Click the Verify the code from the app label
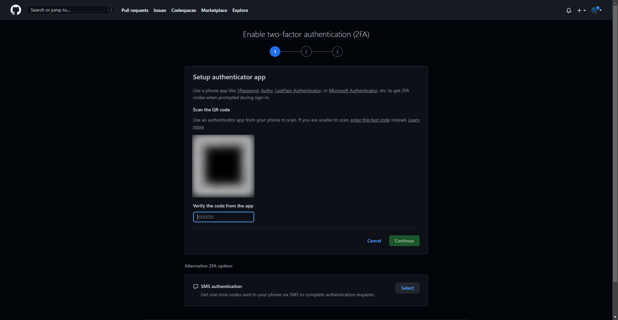 223,206
